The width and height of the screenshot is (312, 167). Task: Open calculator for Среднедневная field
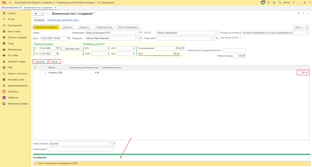point(183,48)
